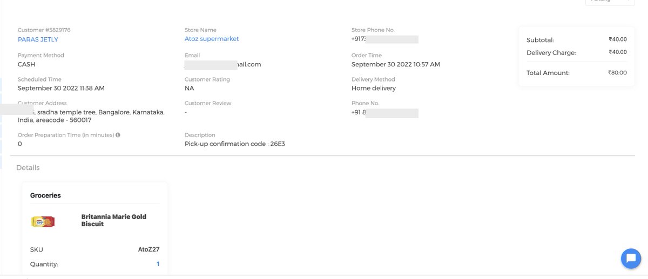648x279 pixels.
Task: Select scheduled time September 30 2022 11:38 AM
Action: coord(61,88)
